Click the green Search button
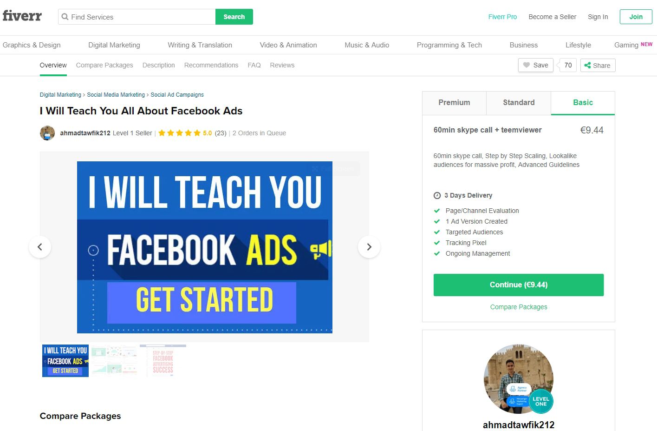Viewport: 657px width, 431px height. click(x=234, y=17)
